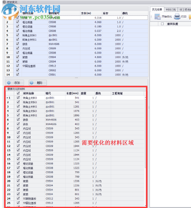Image resolution: width=191 pixels, height=208 pixels.
Task: Click the 材料名称 column header
Action: tap(34, 93)
